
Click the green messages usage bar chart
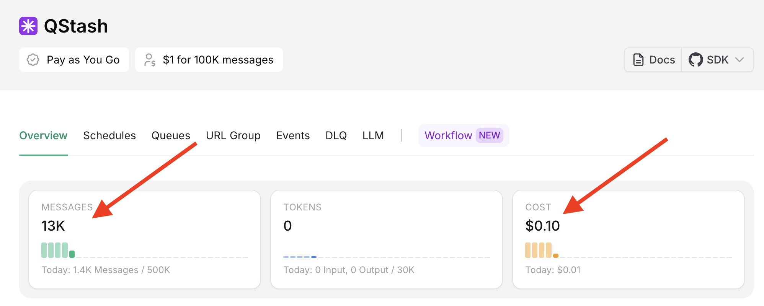click(x=58, y=250)
